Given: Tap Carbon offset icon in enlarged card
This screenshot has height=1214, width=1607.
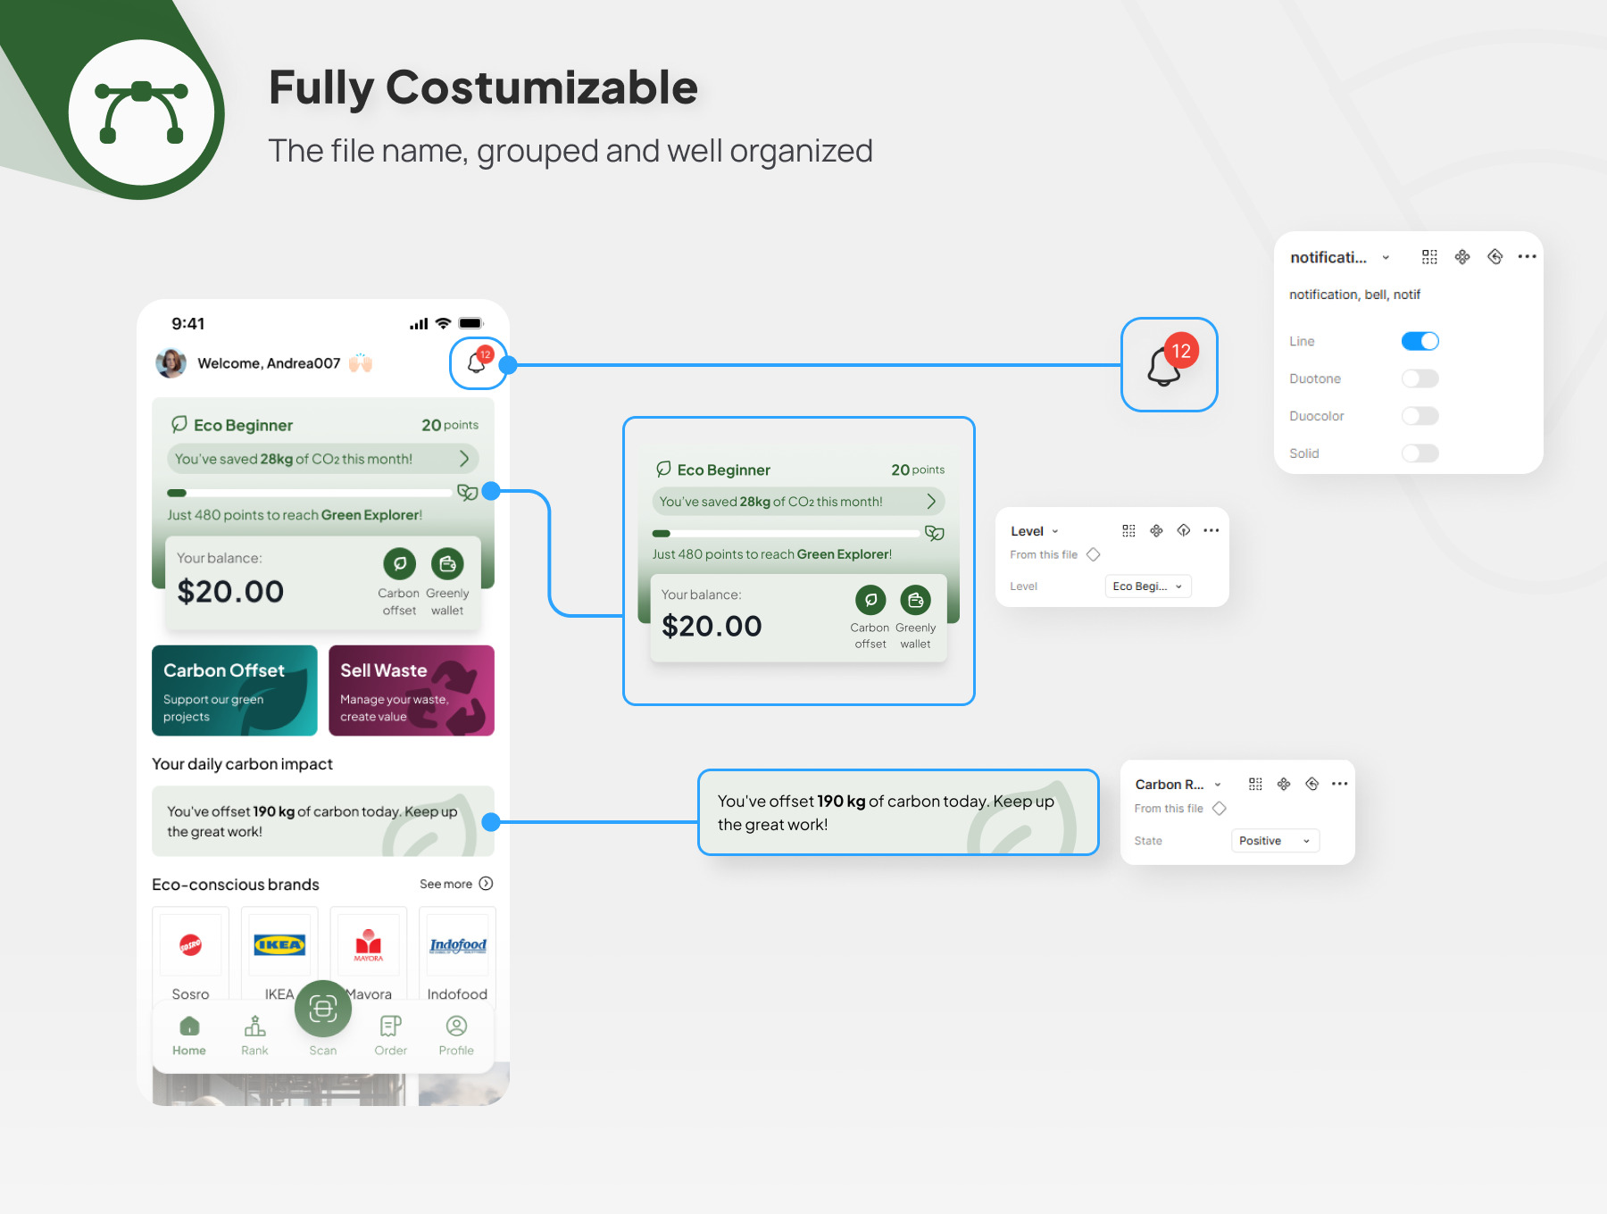Looking at the screenshot, I should click(870, 600).
